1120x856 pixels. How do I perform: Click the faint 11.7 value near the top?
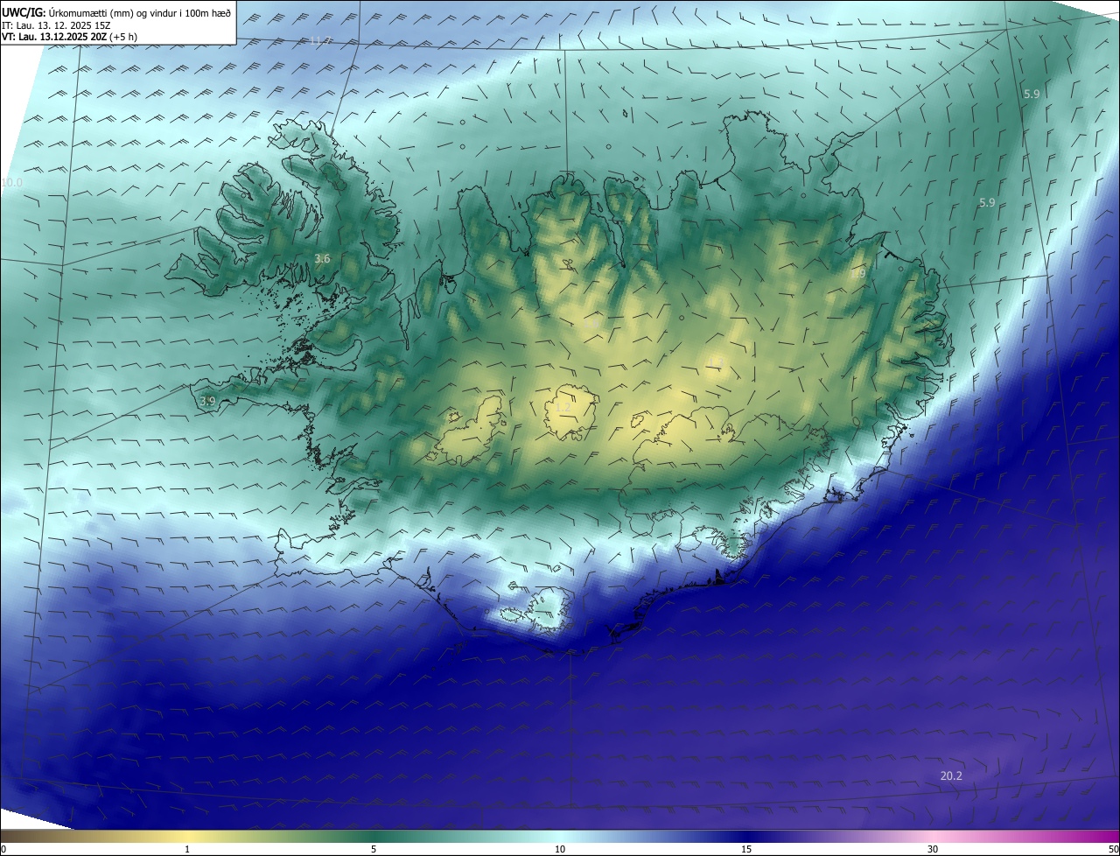tap(321, 40)
